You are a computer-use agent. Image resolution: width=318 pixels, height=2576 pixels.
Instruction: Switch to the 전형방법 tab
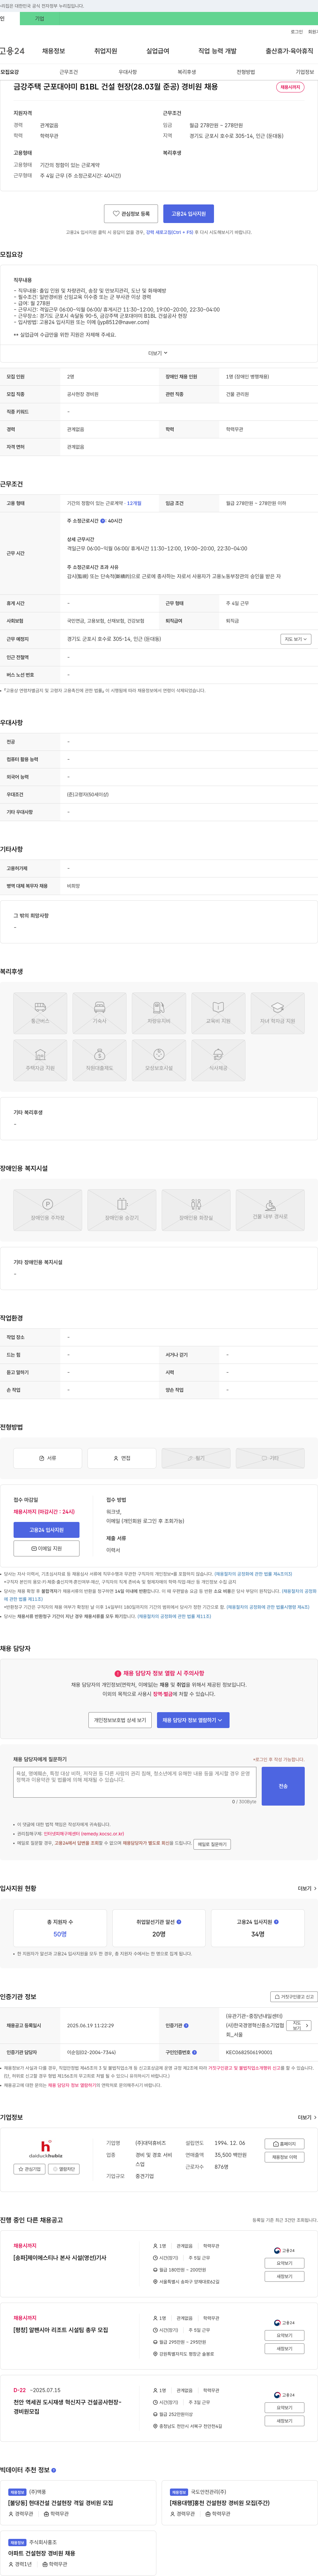(x=246, y=72)
